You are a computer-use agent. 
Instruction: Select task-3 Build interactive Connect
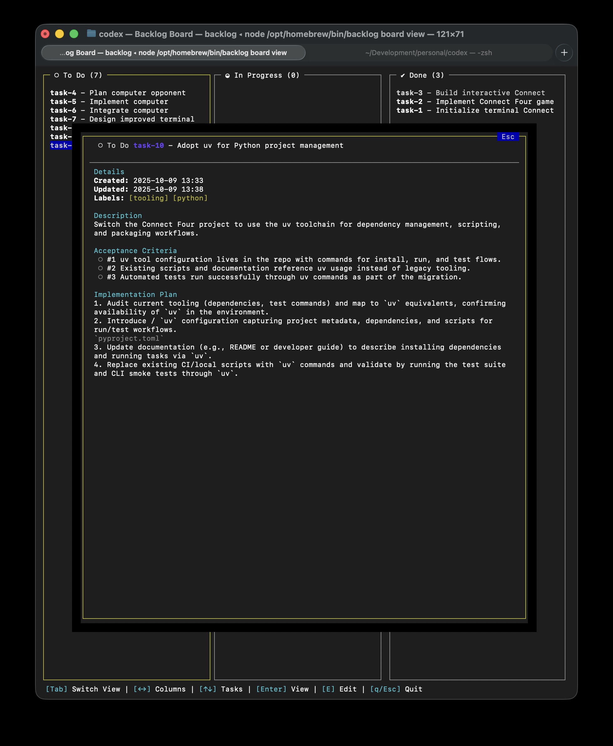pos(470,93)
